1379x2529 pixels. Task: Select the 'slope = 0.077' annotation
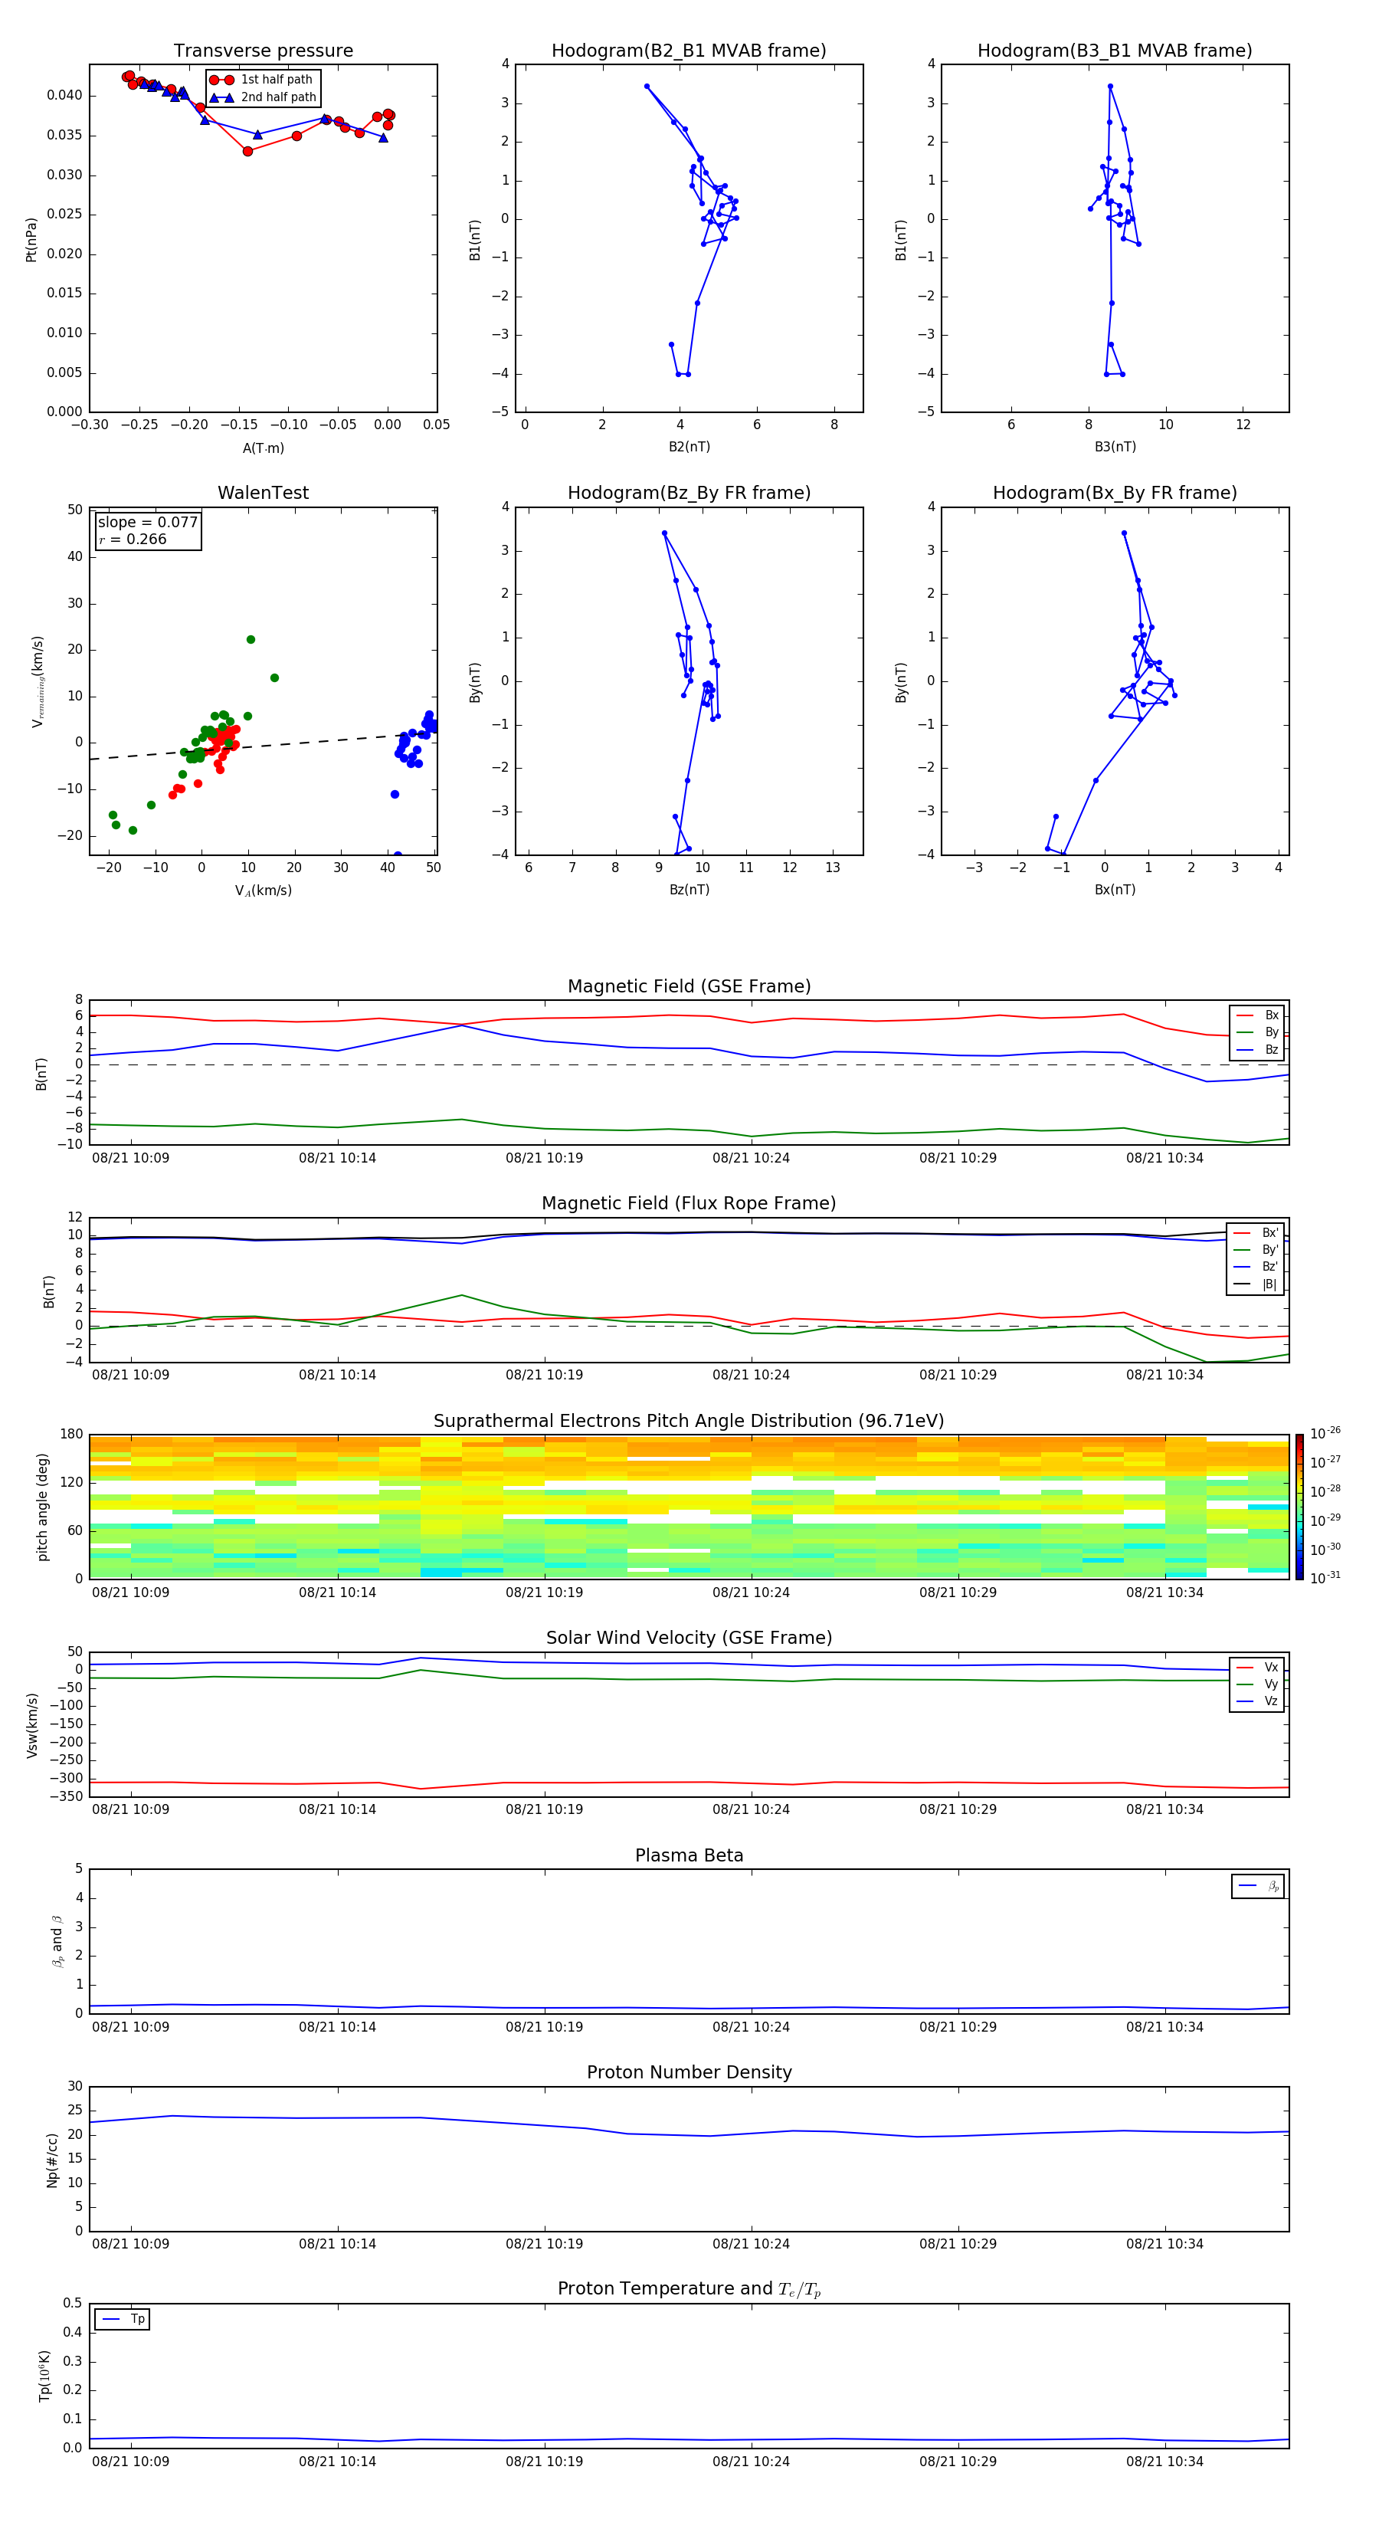point(148,523)
